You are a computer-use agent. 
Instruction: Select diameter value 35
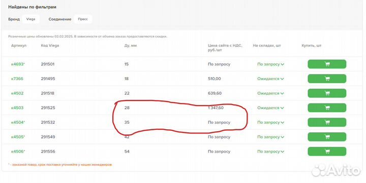127,122
